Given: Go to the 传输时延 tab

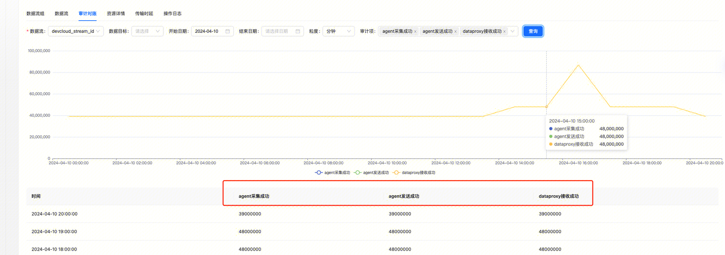Looking at the screenshot, I should [144, 14].
